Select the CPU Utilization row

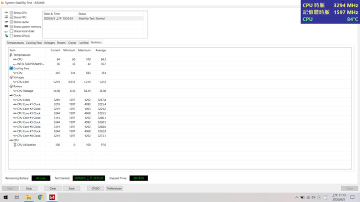point(58,145)
